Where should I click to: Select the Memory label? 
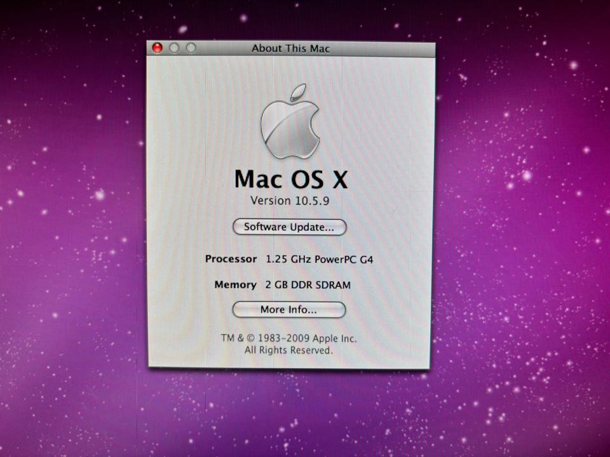(x=235, y=285)
